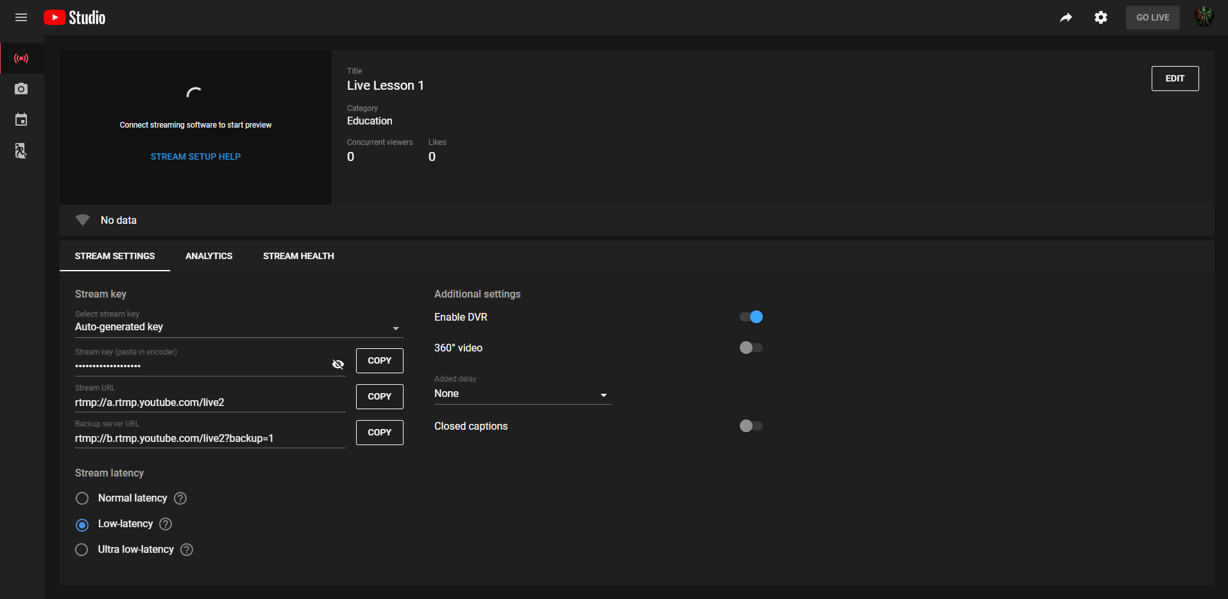Viewport: 1228px width, 599px height.
Task: Click the Live Lesson 1 title
Action: point(386,85)
